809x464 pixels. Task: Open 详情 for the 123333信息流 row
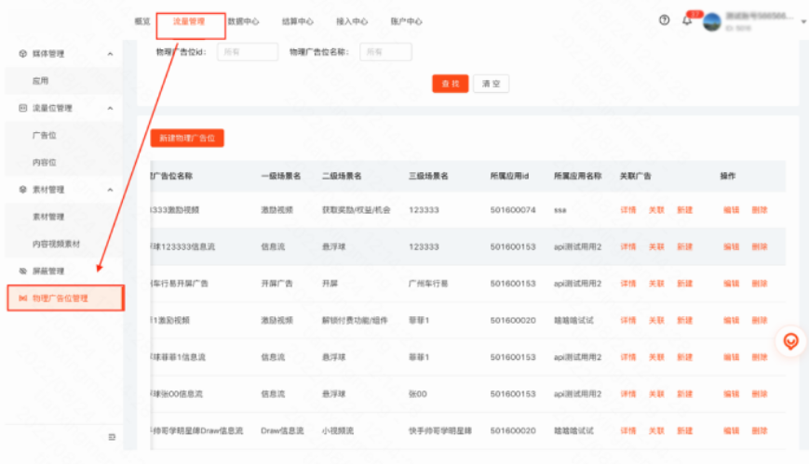(x=627, y=246)
